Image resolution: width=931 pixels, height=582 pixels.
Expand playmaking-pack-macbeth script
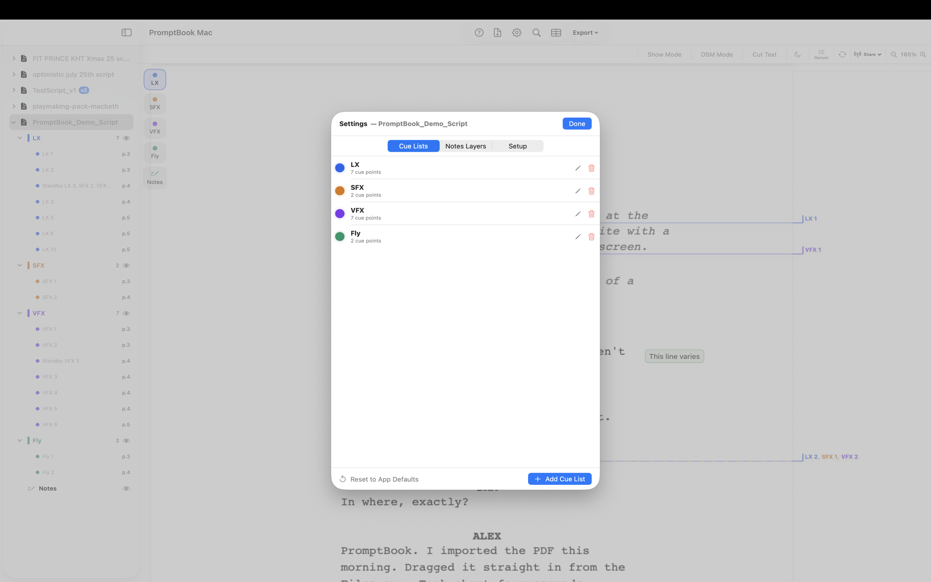click(x=14, y=106)
